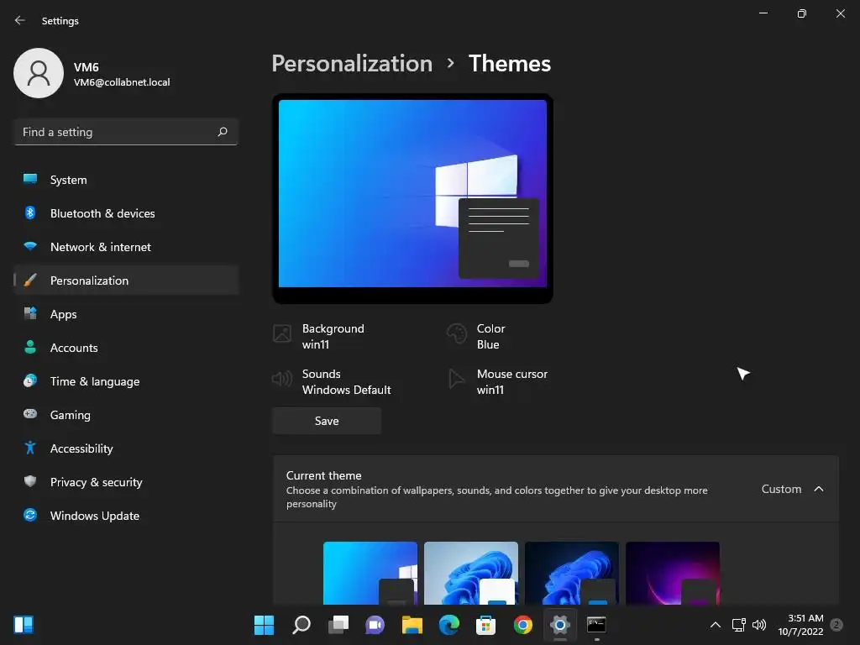Open the Chat app on taskbar
Viewport: 860px width, 645px height.
(x=375, y=625)
